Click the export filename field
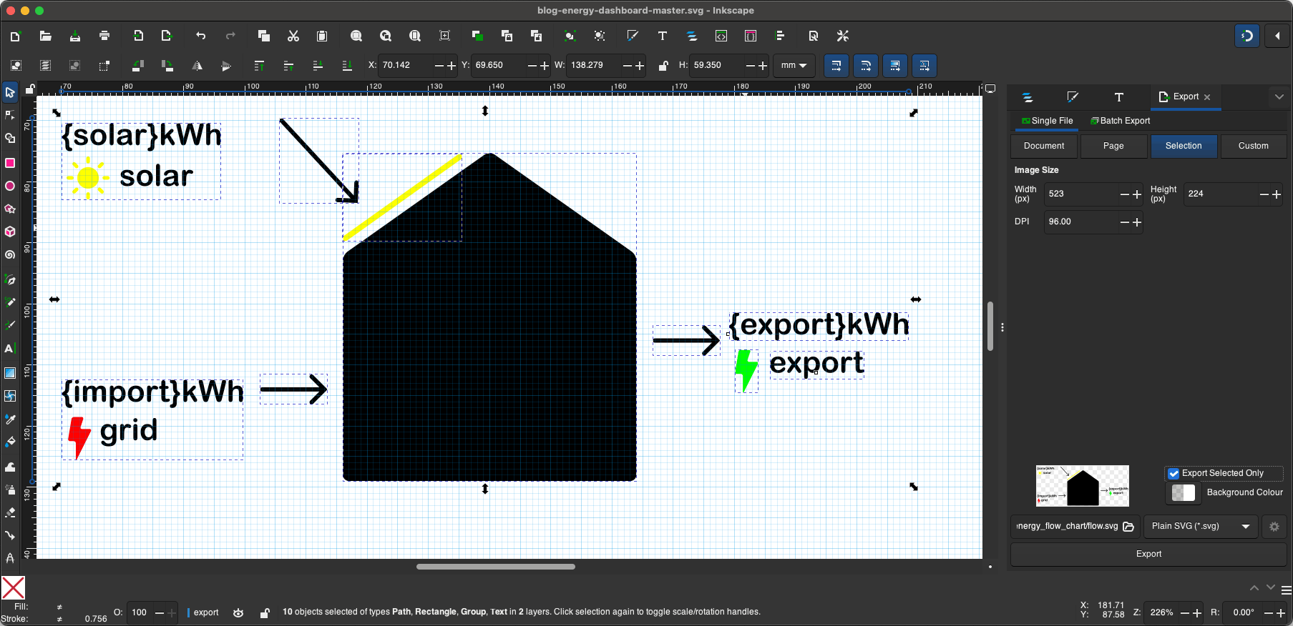This screenshot has width=1293, height=626. pos(1068,526)
